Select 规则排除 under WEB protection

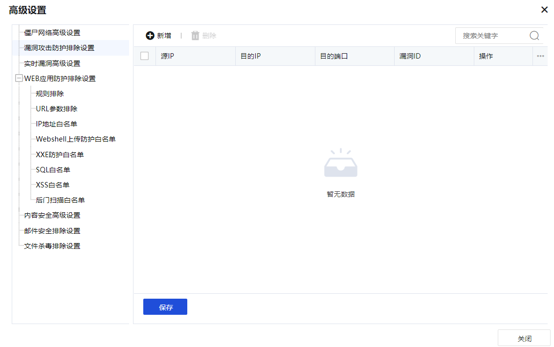coord(50,94)
